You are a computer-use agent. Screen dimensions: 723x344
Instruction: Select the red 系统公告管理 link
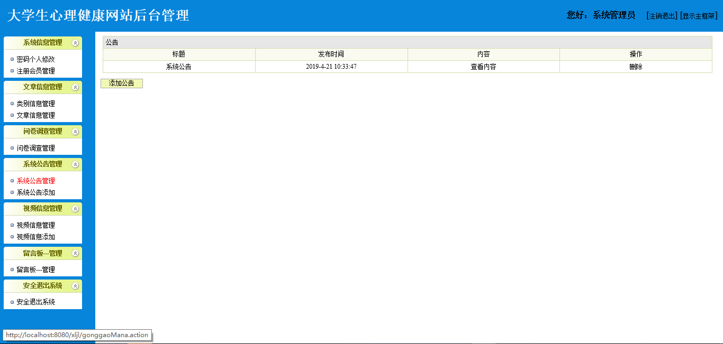click(x=35, y=181)
